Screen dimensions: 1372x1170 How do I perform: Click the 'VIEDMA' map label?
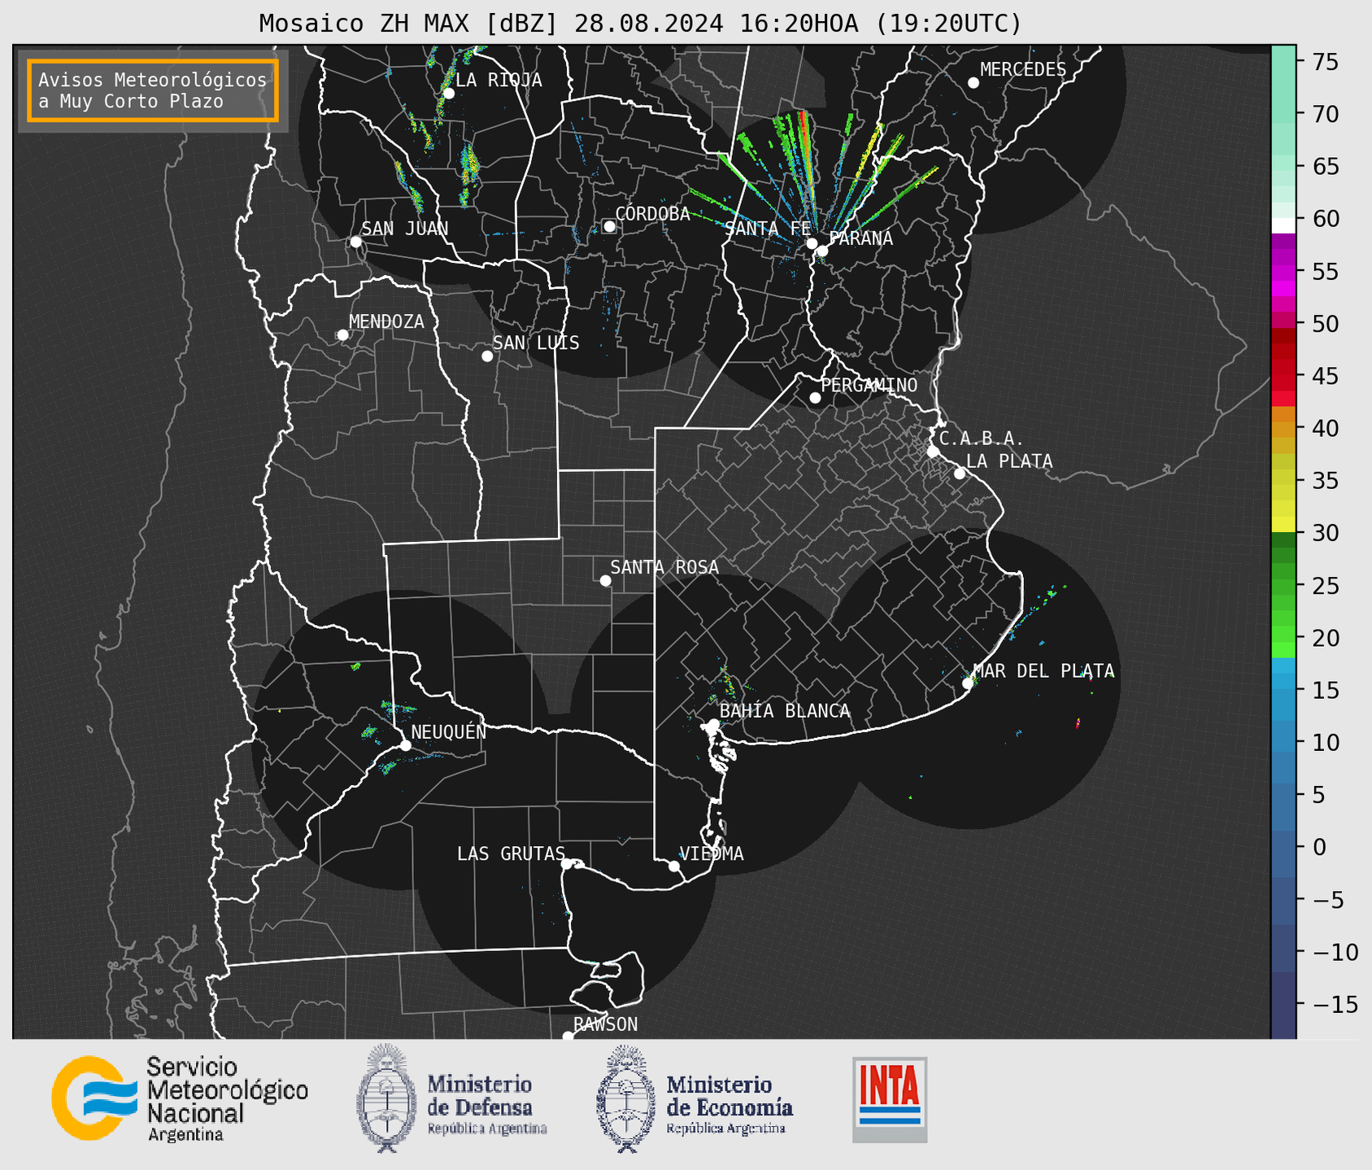tap(712, 853)
